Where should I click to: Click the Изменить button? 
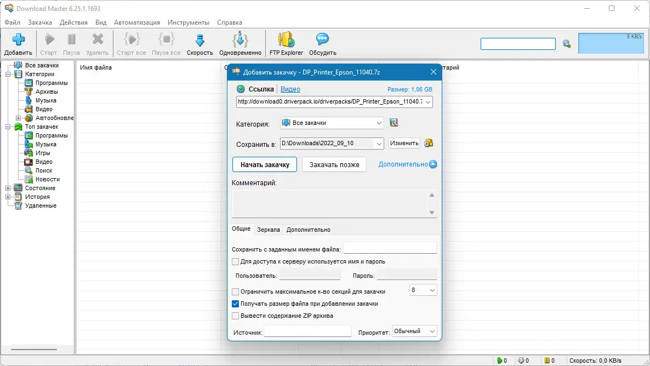(404, 143)
